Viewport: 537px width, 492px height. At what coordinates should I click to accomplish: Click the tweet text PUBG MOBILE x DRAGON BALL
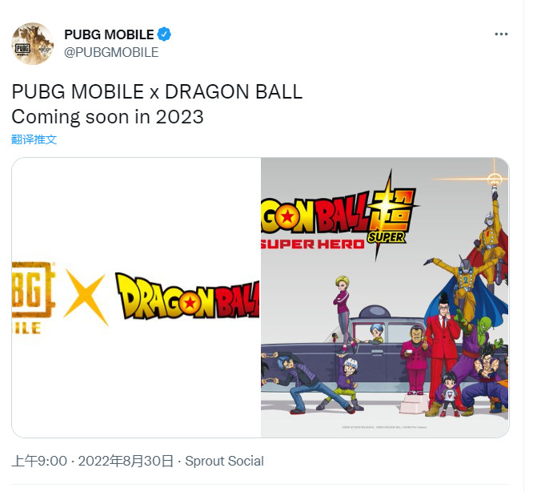(157, 92)
